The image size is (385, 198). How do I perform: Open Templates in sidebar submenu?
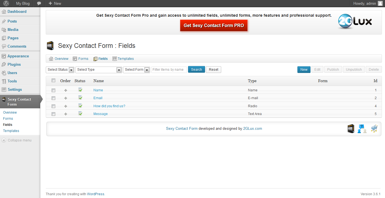[x=11, y=131]
